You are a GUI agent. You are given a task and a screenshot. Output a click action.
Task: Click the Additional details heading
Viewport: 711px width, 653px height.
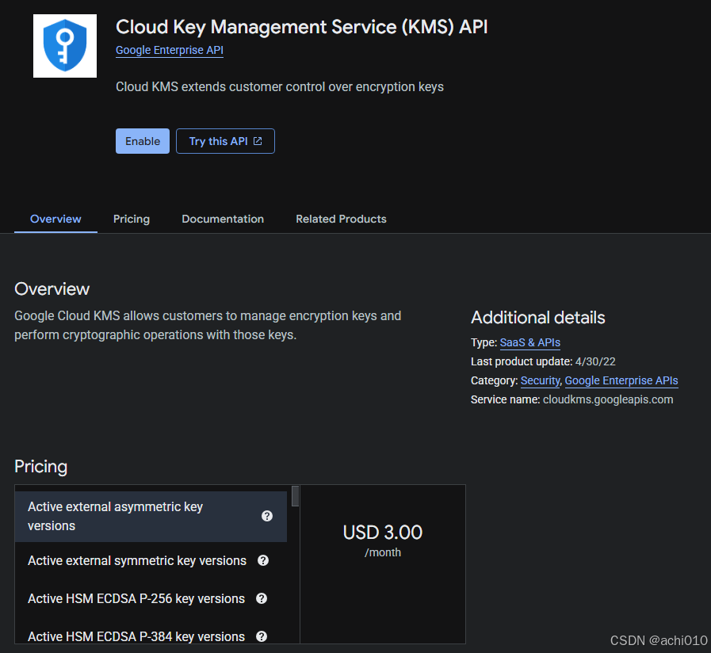tap(537, 318)
